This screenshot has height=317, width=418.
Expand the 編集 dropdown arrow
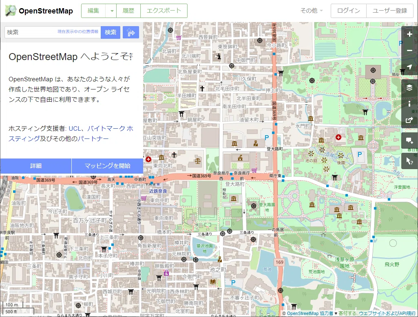112,11
